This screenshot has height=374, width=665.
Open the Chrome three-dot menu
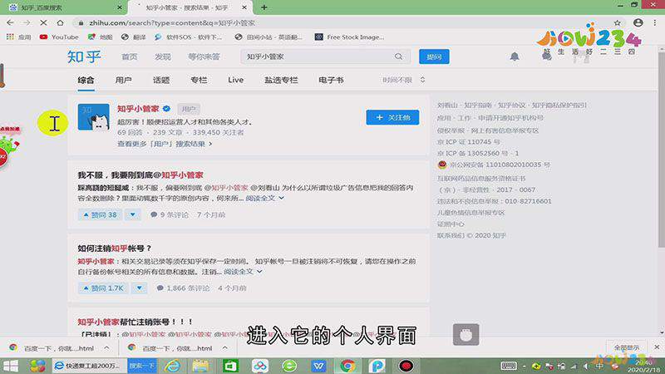pyautogui.click(x=655, y=22)
